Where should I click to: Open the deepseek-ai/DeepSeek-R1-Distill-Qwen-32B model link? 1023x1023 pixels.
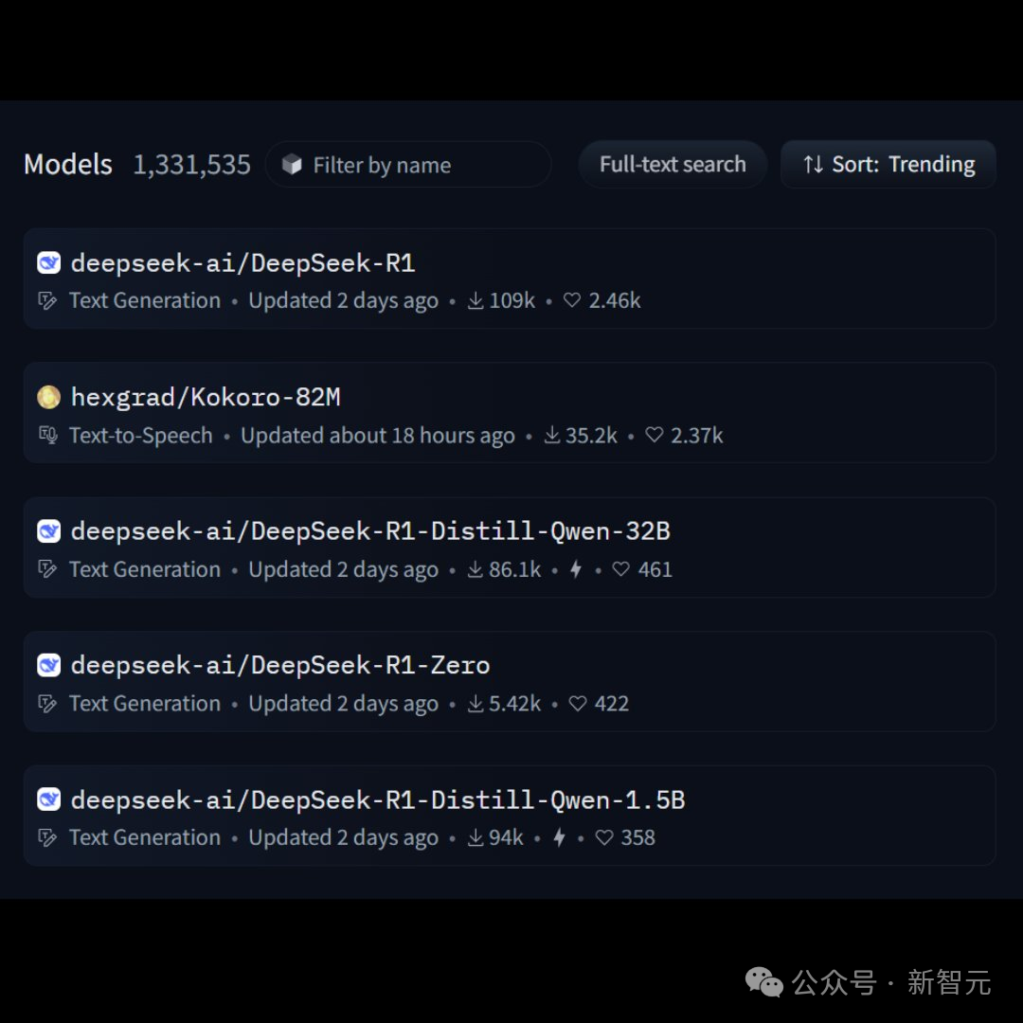coord(370,531)
